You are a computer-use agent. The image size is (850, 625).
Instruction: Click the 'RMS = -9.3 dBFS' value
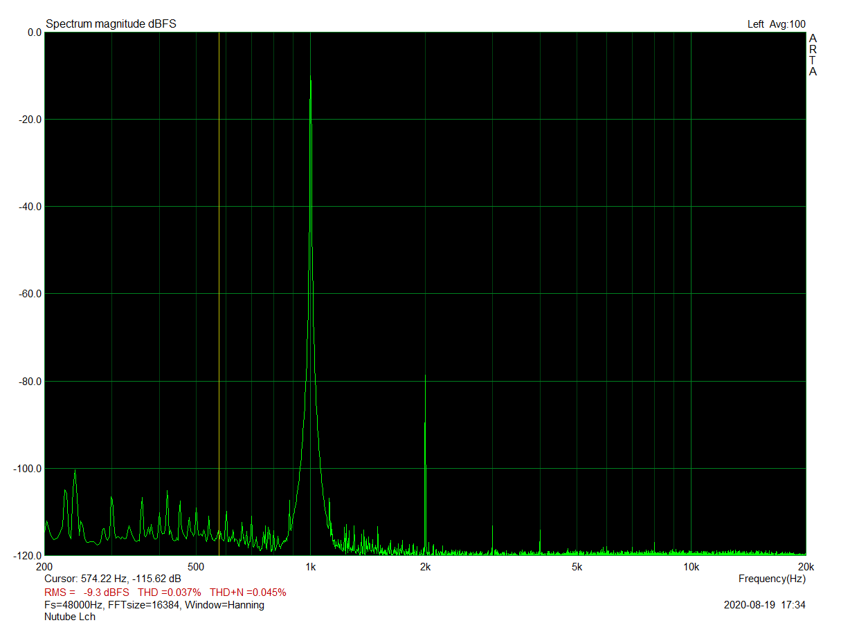coord(87,593)
